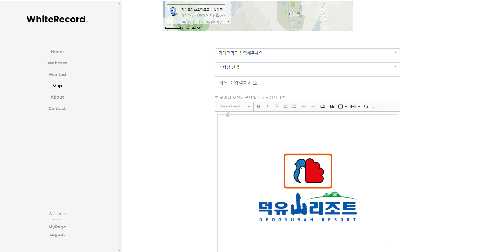Click the LG인화원 map label

(x=294, y=14)
